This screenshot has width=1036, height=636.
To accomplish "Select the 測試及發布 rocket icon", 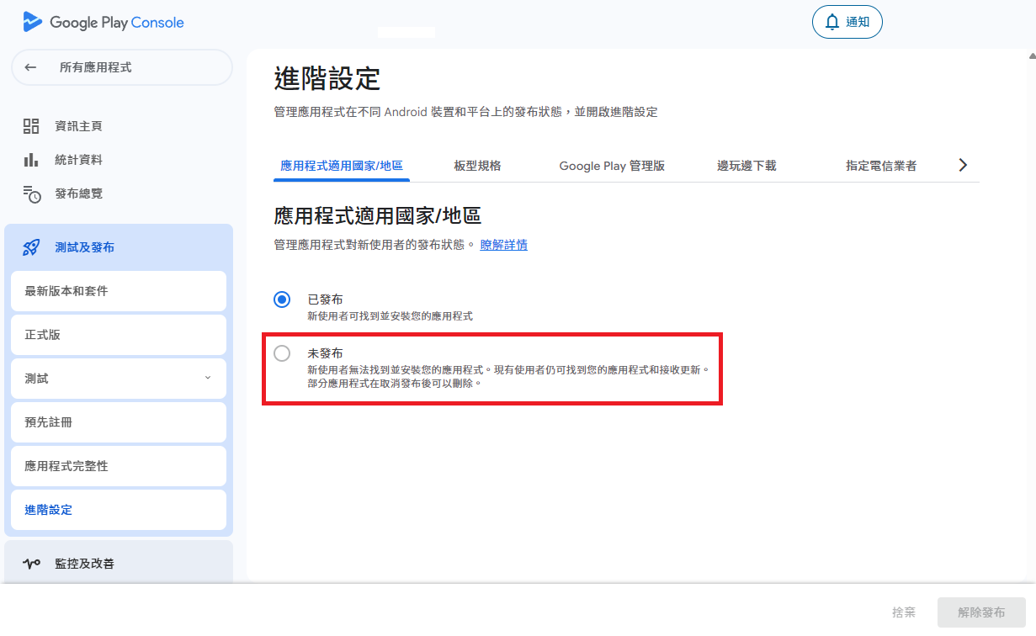I will (31, 246).
